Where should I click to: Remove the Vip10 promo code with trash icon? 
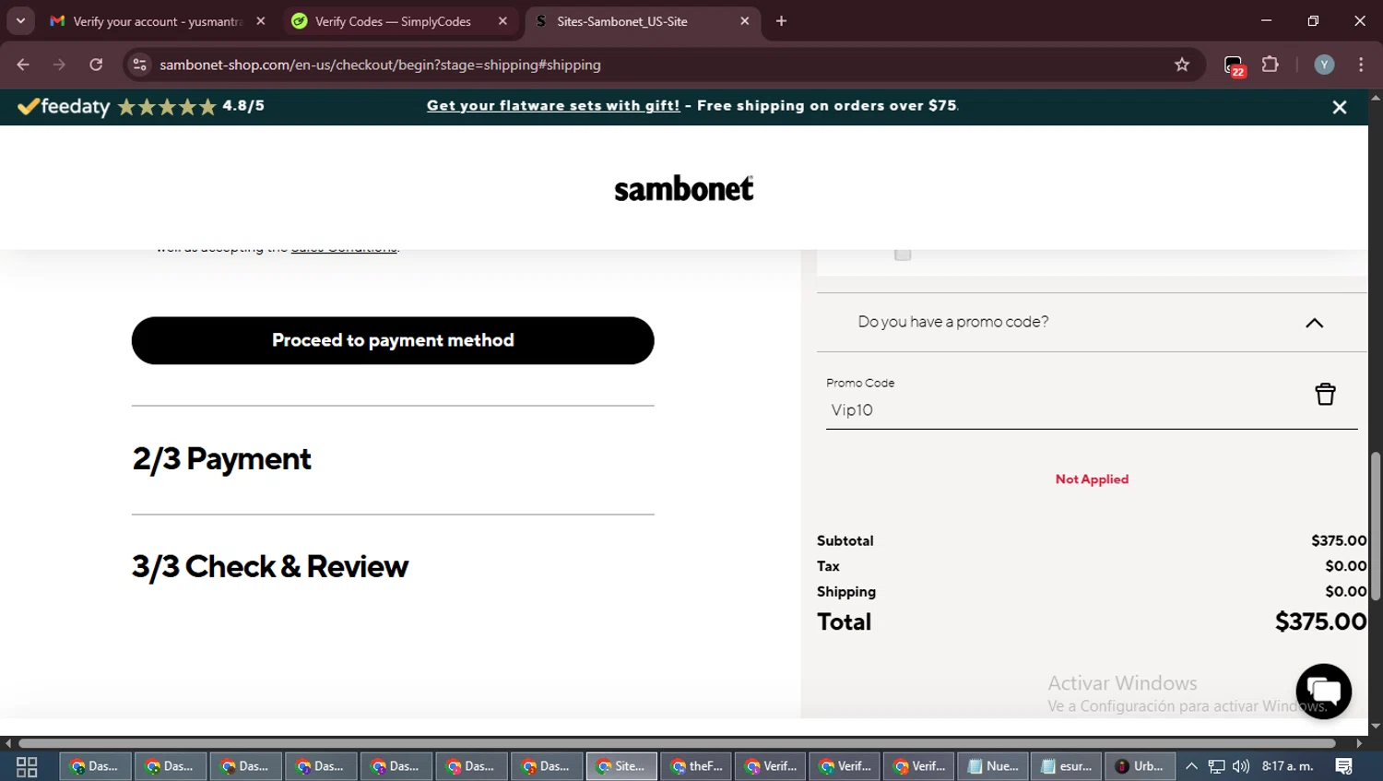click(1325, 394)
